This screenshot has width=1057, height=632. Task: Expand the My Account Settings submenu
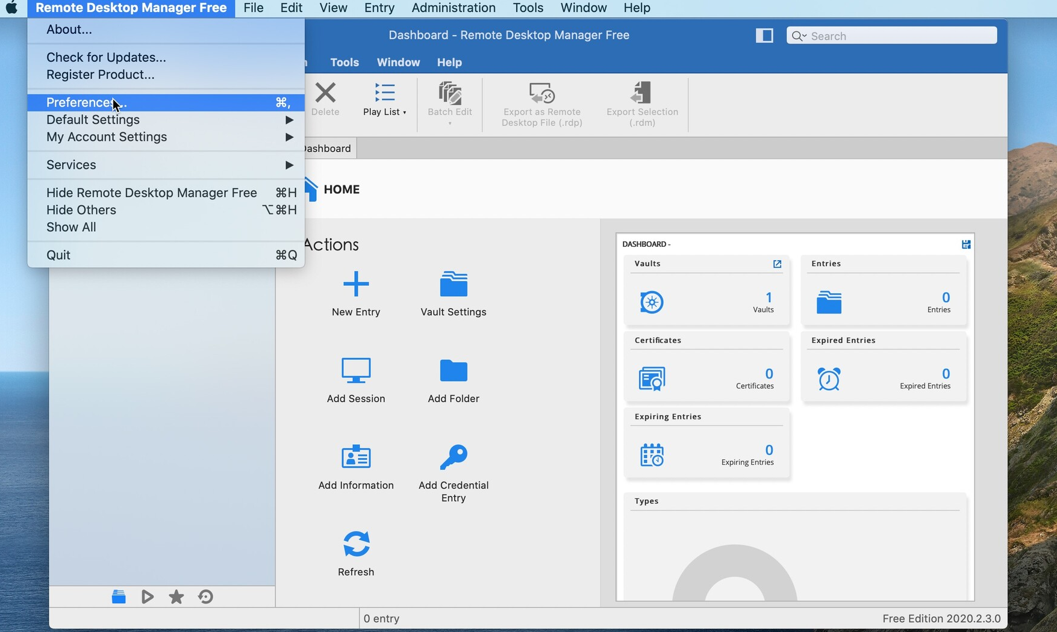click(x=166, y=137)
